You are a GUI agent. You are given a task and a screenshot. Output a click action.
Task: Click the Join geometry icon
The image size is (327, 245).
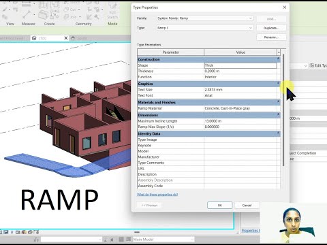coord(66,17)
